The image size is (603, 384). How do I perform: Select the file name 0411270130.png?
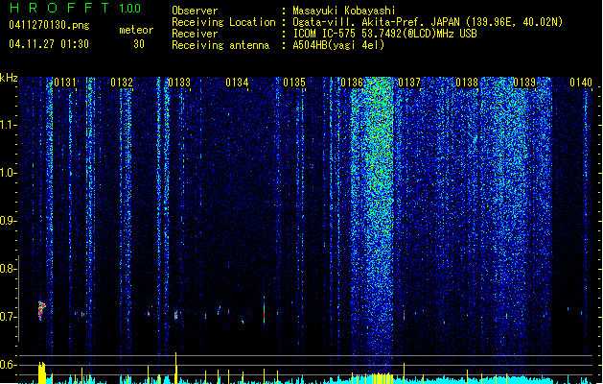(x=49, y=25)
